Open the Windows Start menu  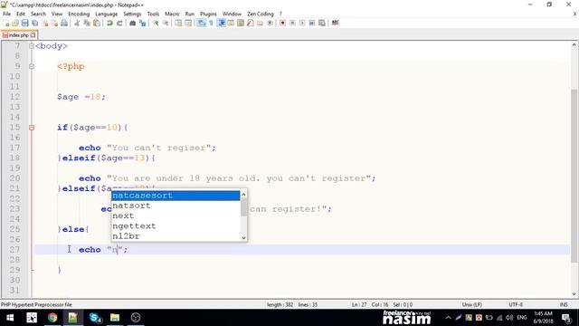10,318
